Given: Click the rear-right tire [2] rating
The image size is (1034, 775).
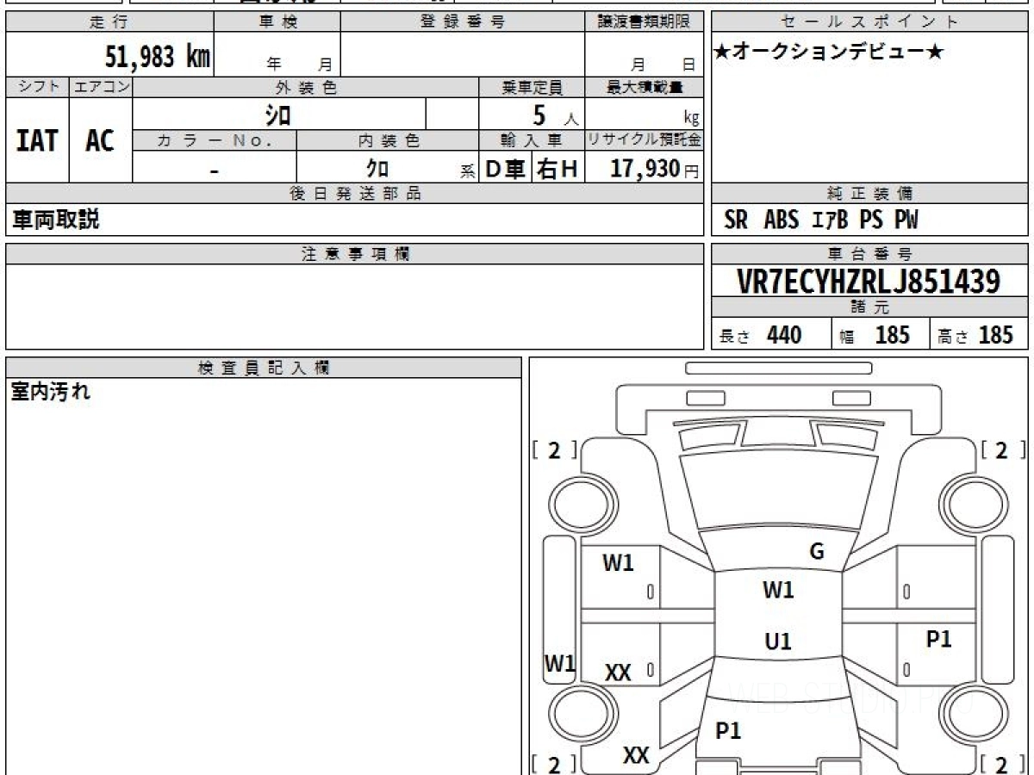Looking at the screenshot, I should pyautogui.click(x=1003, y=764).
